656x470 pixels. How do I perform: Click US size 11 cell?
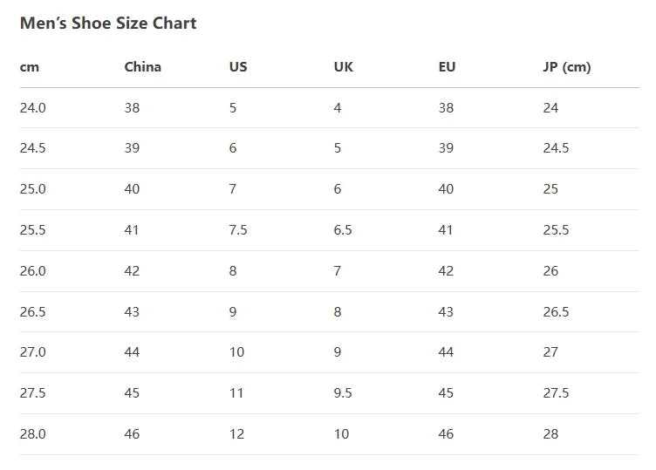point(236,393)
